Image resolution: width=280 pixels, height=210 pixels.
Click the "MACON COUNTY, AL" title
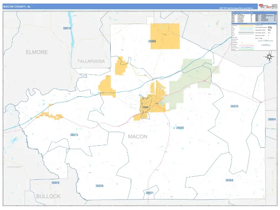coord(17,7)
